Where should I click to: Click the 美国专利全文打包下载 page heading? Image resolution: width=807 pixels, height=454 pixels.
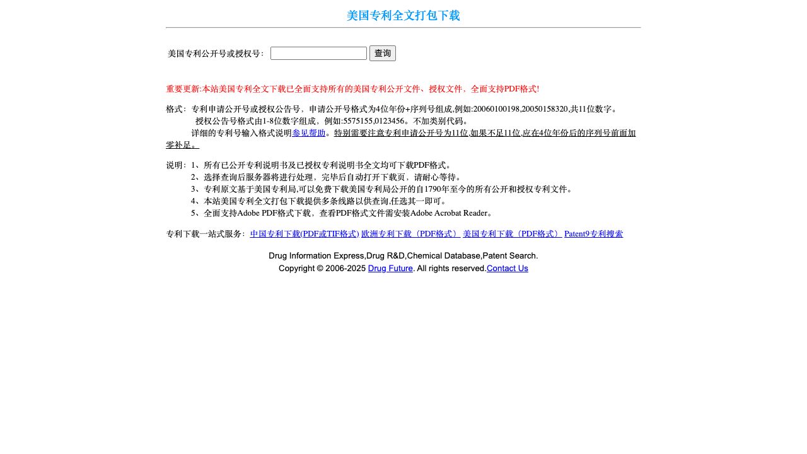403,16
